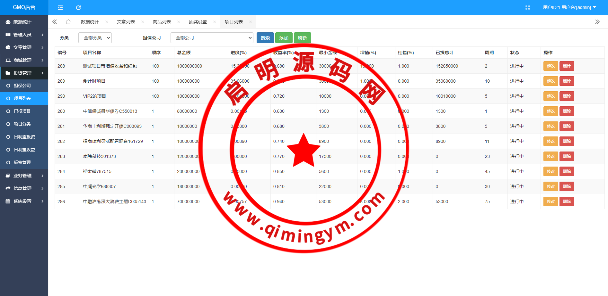The image size is (608, 296).
Task: Open the 全部分类 category dropdown
Action: click(95, 38)
